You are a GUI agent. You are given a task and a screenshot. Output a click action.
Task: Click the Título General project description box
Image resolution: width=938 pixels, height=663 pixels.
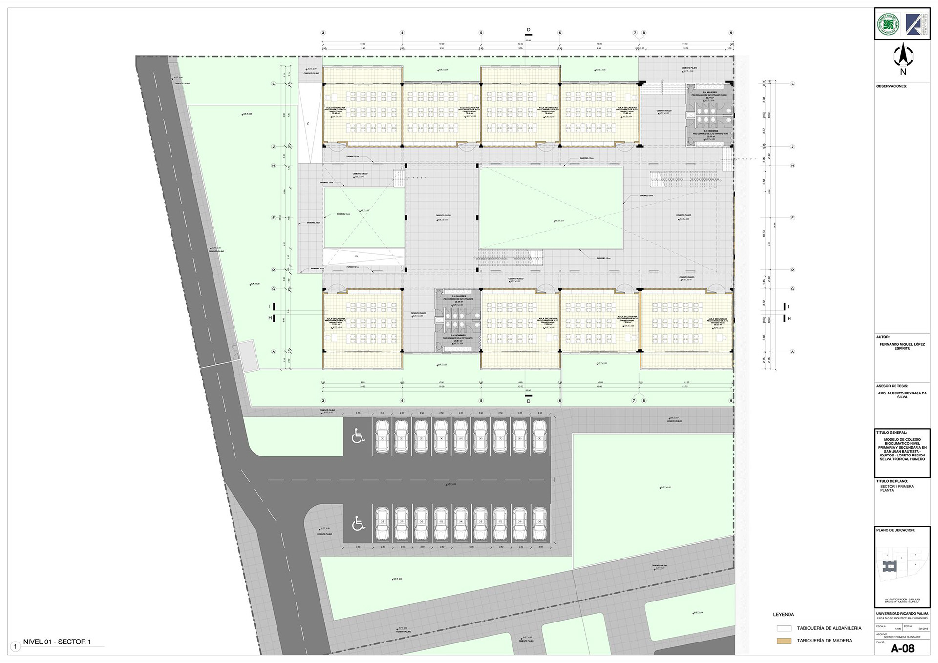coord(902,450)
